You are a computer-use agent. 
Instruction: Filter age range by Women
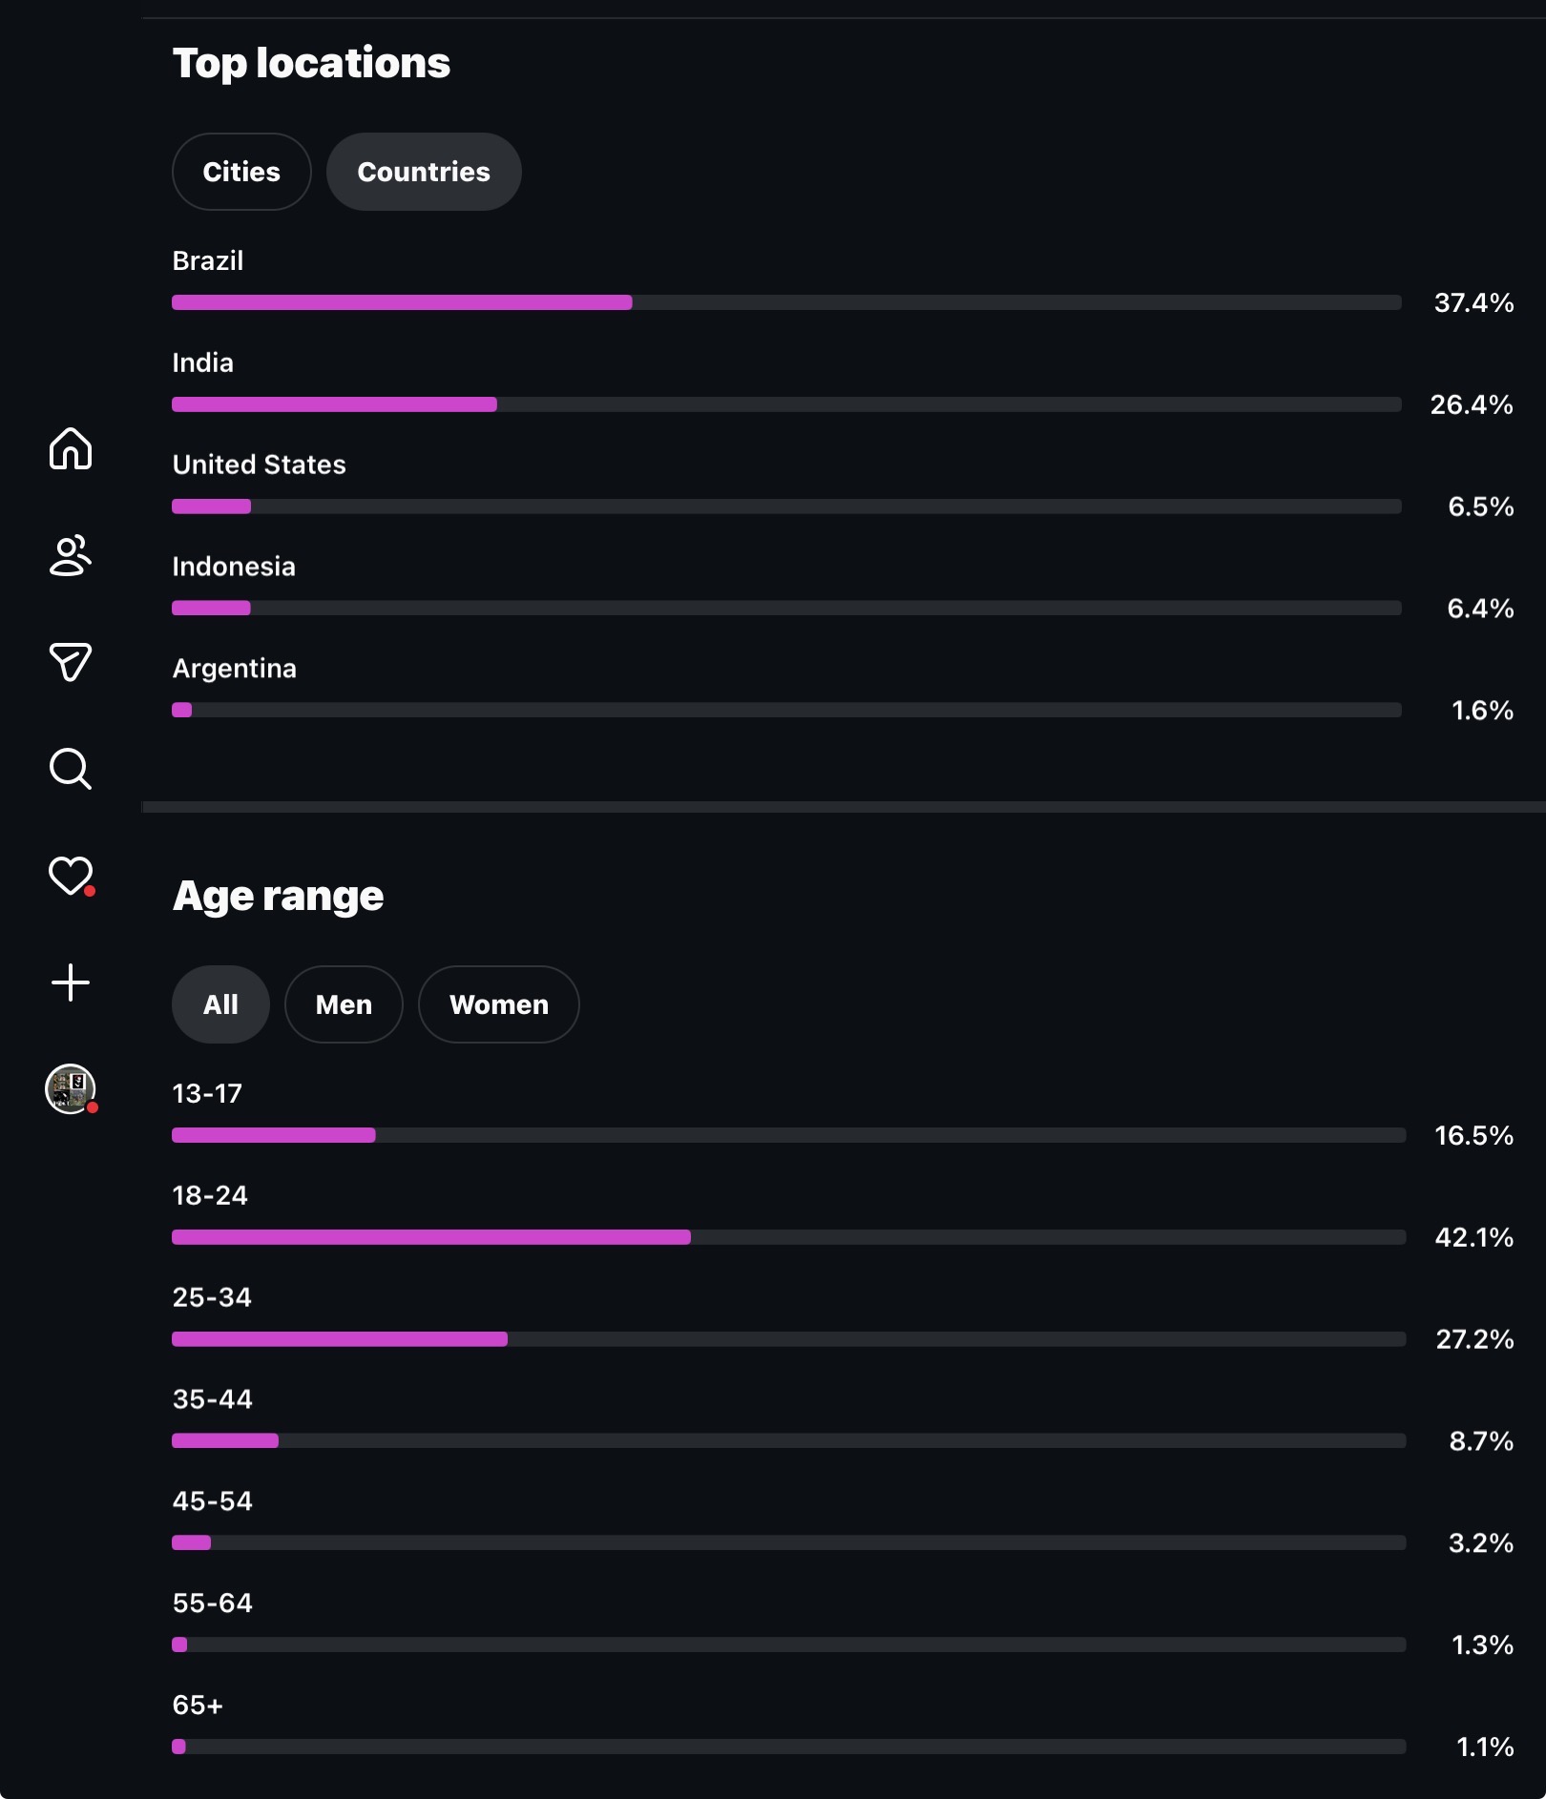tap(498, 1004)
